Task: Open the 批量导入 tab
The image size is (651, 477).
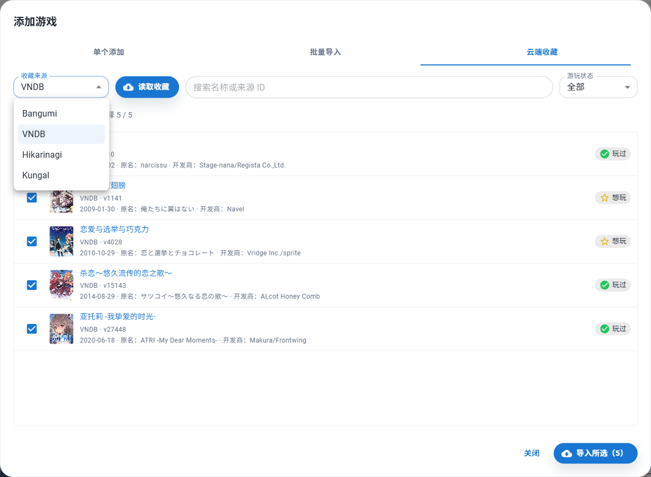Action: [x=325, y=52]
